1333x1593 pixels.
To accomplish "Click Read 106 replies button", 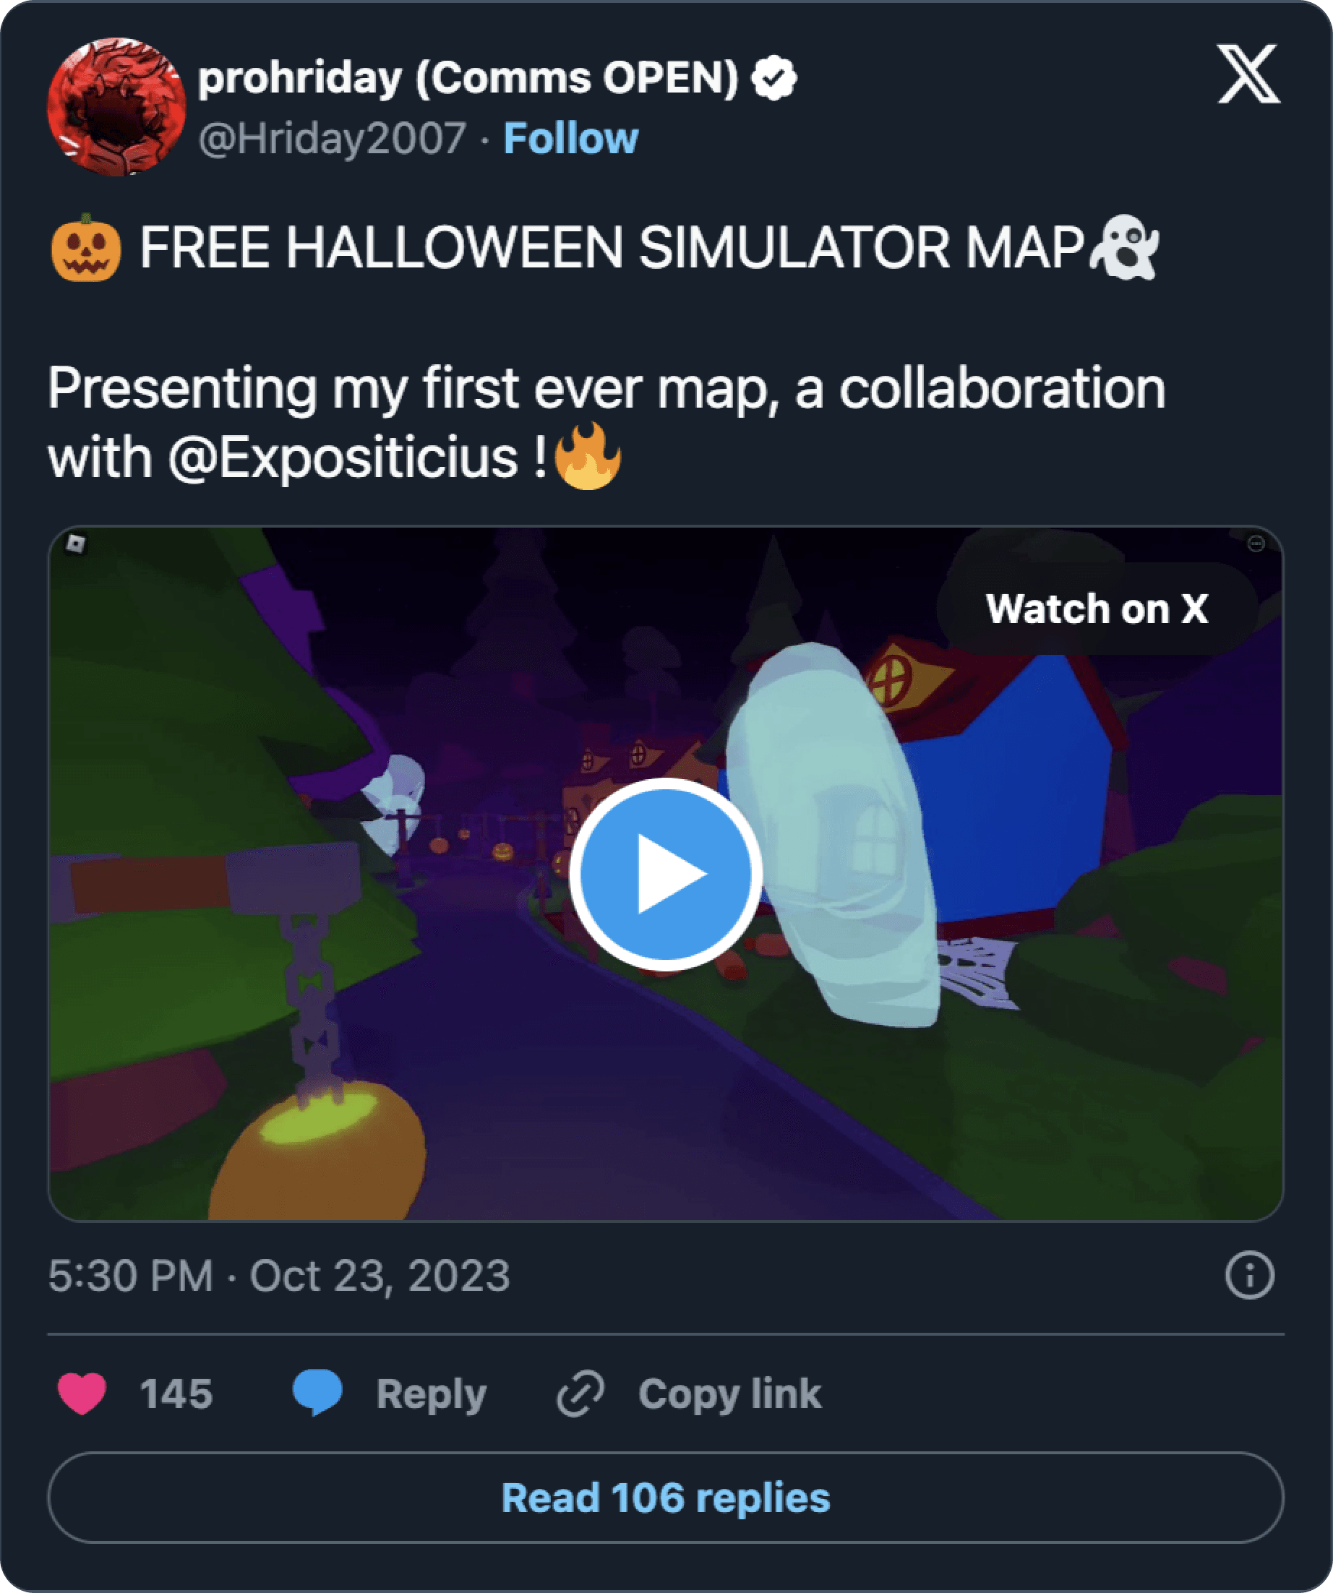I will click(x=665, y=1498).
